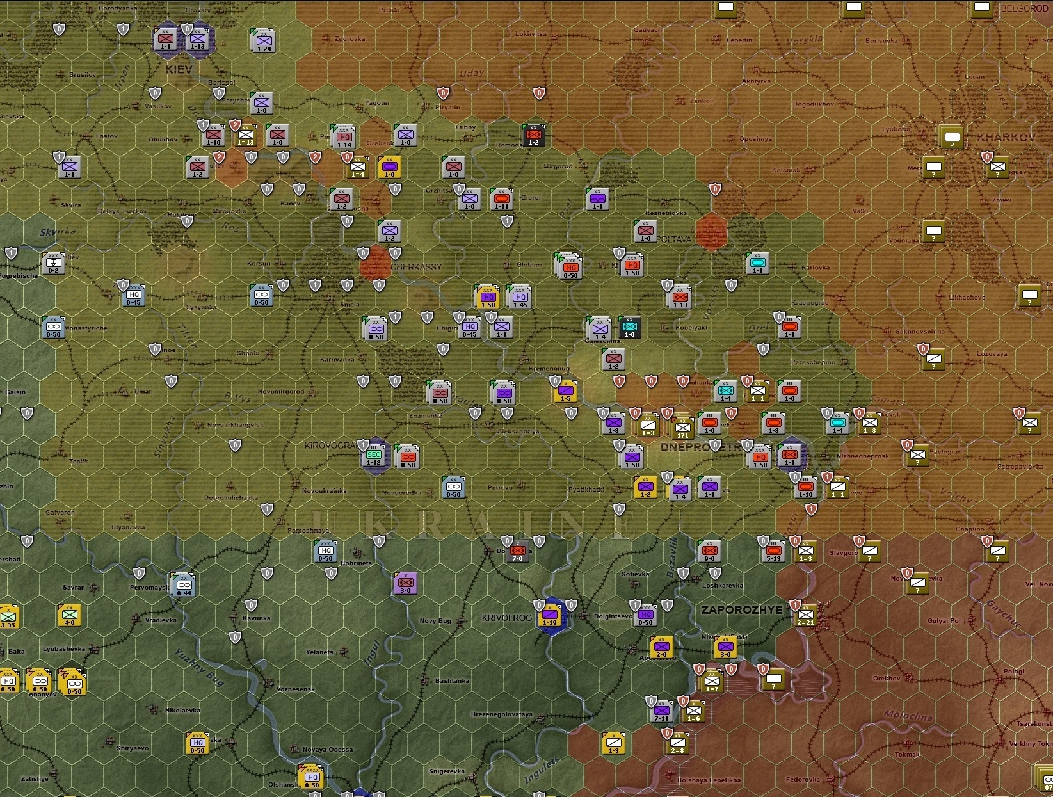Select the yellow 1-50 HQ counter near Chigirin
The image size is (1053, 797).
click(488, 297)
